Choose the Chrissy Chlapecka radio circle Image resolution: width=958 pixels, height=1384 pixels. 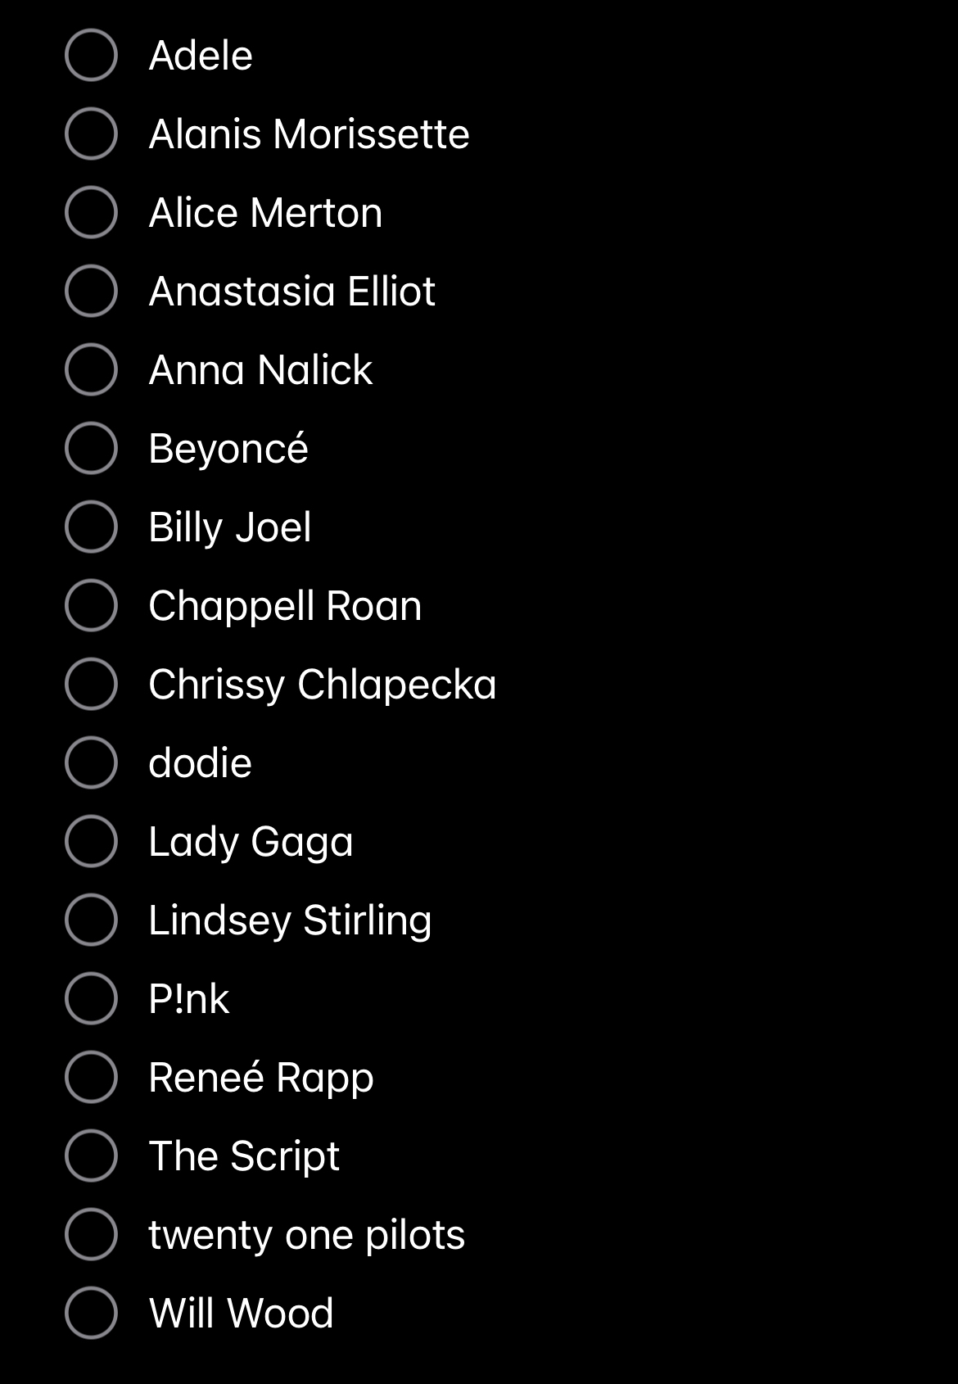coord(91,685)
